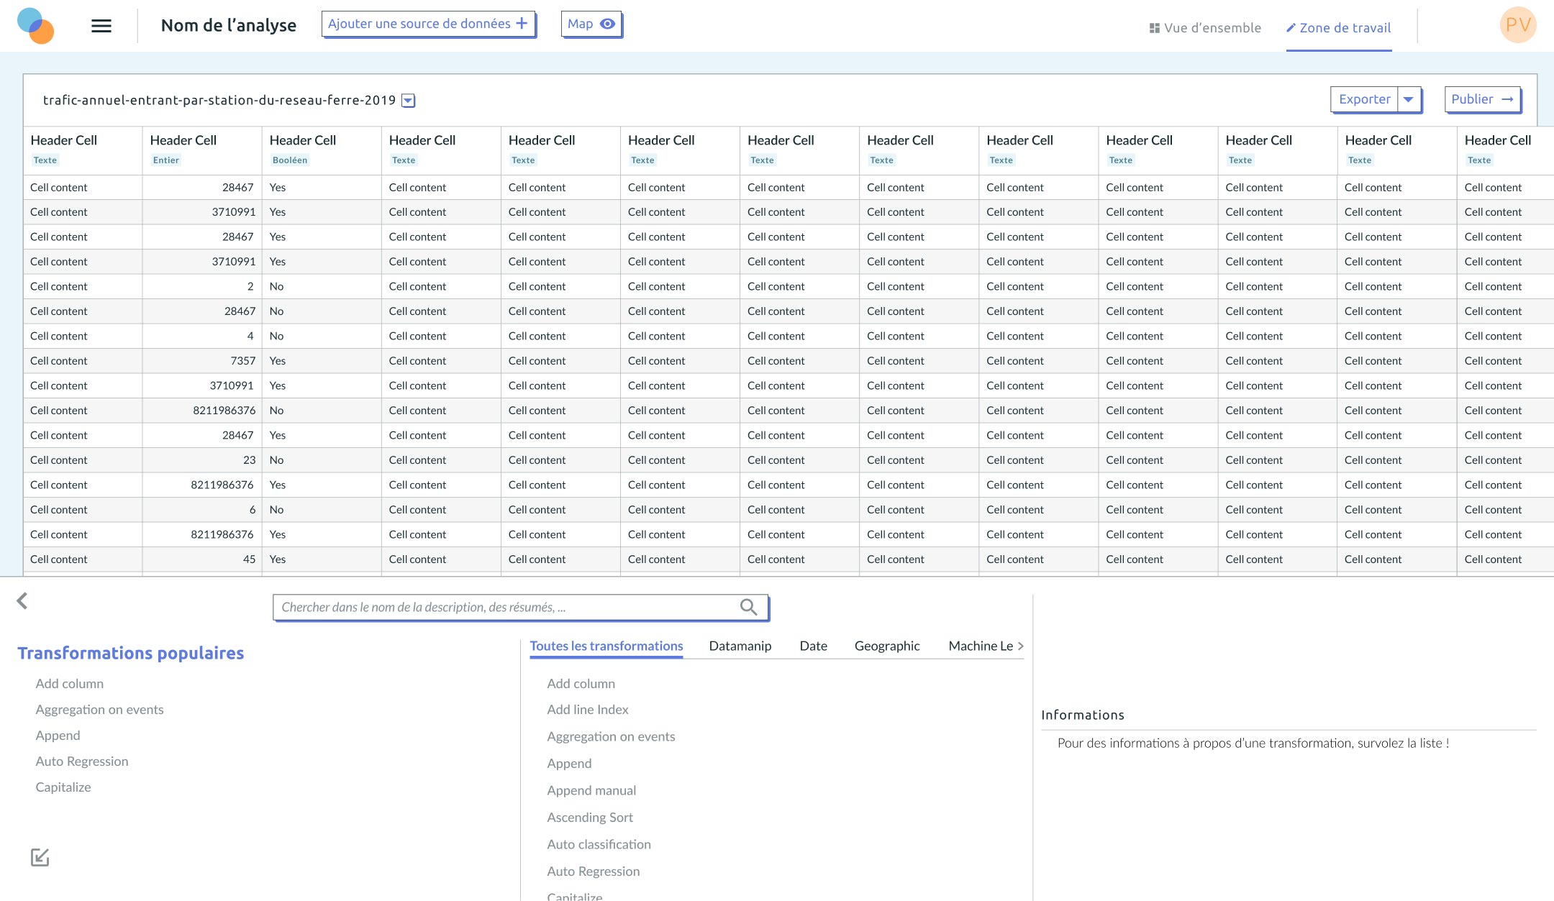Select Ascending Sort transformation

590,817
